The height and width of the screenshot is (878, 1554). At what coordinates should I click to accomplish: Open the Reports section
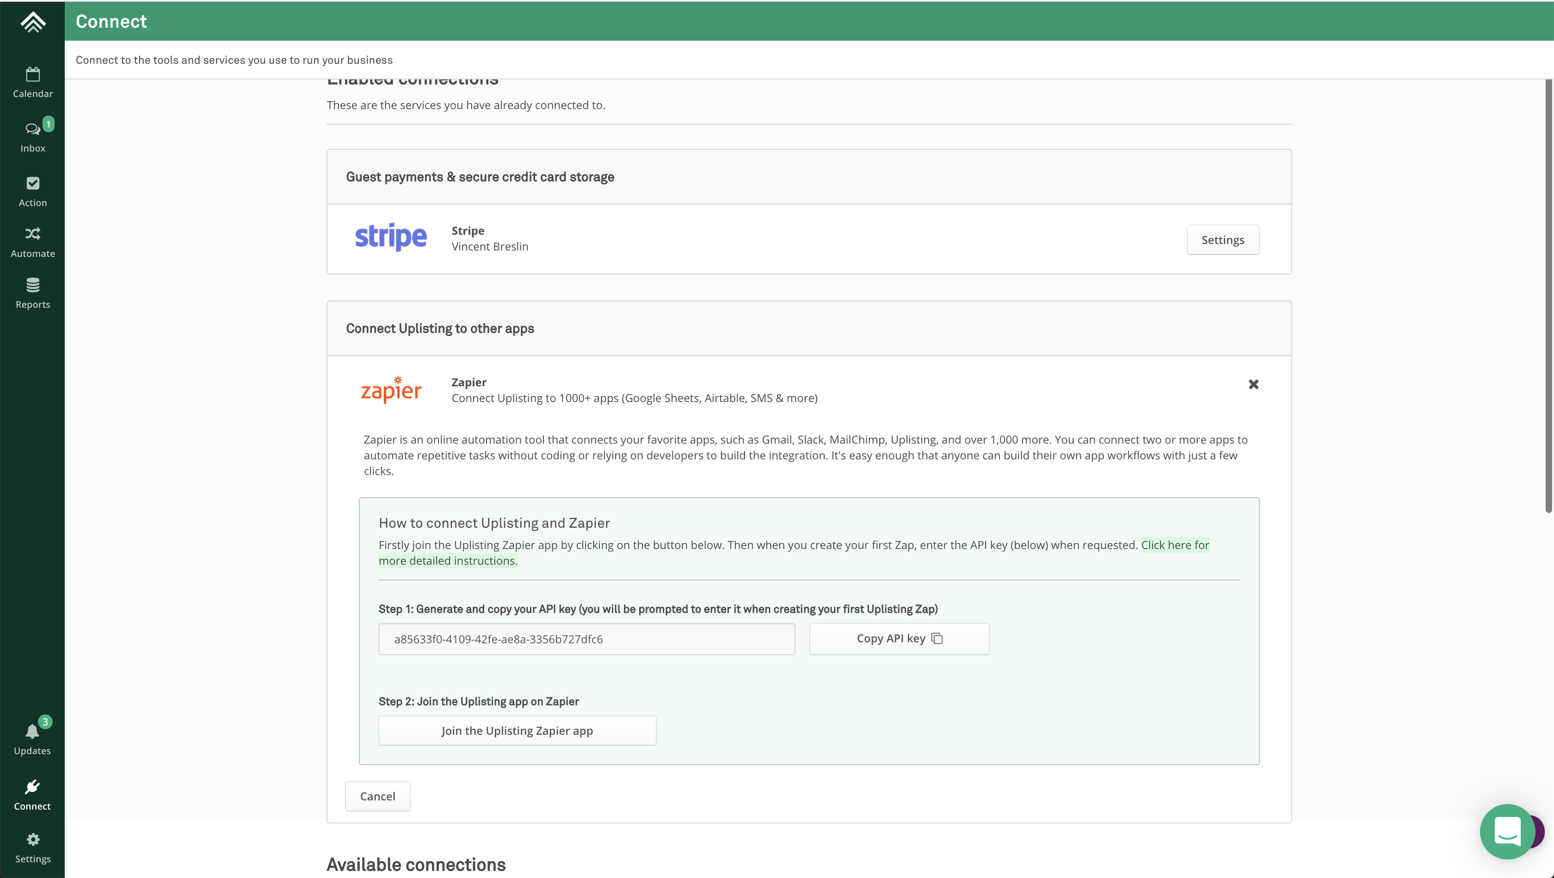click(32, 294)
